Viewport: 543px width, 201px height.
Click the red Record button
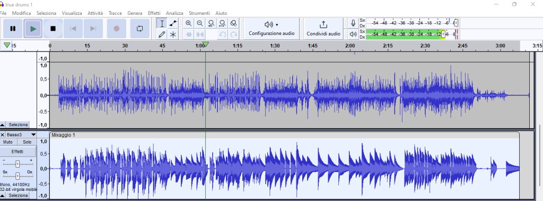(x=116, y=29)
